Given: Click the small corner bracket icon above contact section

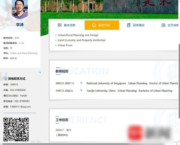Looking at the screenshot, I should pyautogui.click(x=40, y=72).
